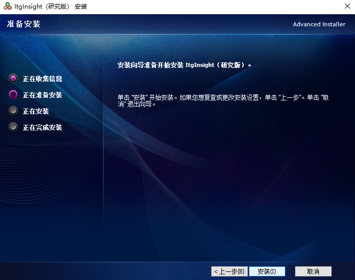Click the 正在安装 step bullet icon
Viewport: 355px width, 280px height.
(13, 111)
